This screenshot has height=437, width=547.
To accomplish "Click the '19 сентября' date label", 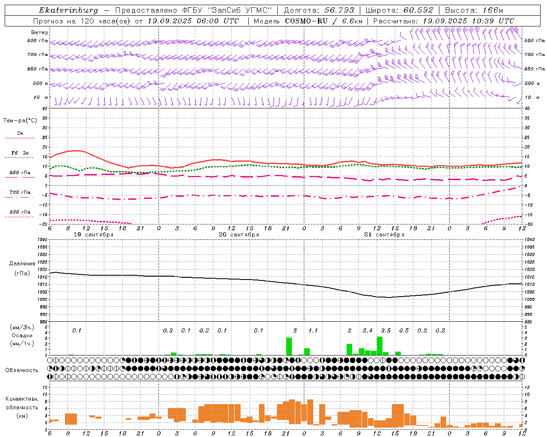I will point(94,235).
